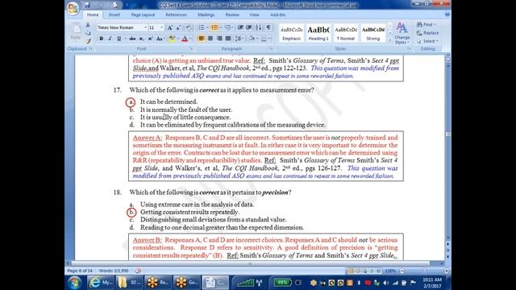Click the Subscript icon
The height and width of the screenshot is (290, 516).
click(x=141, y=39)
